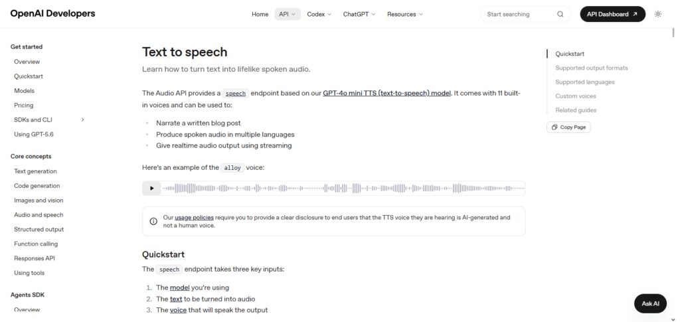Click the Copy Page button
Viewport: 680px width, 322px height.
[568, 127]
